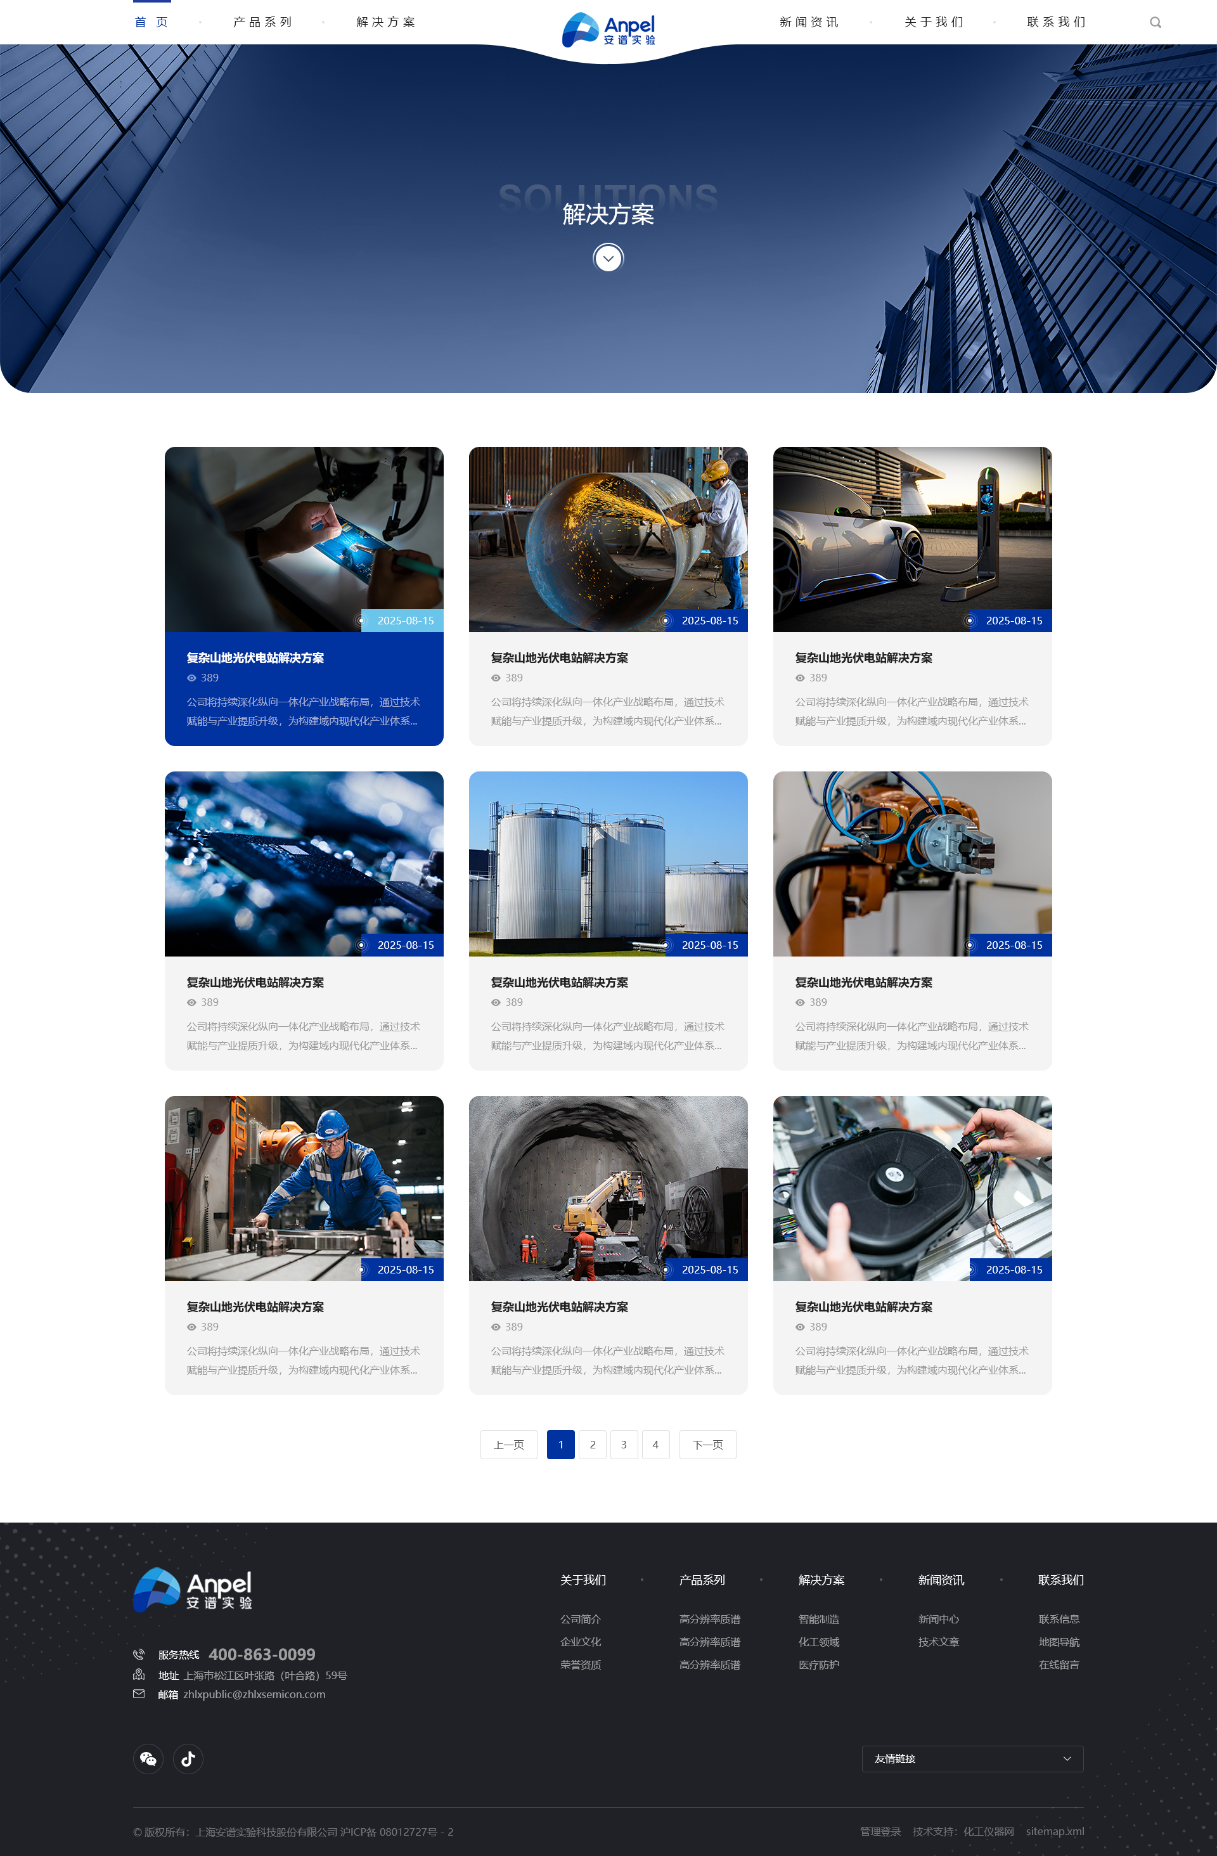Click the 上一页 pagination button
This screenshot has height=1856, width=1217.
pyautogui.click(x=508, y=1444)
